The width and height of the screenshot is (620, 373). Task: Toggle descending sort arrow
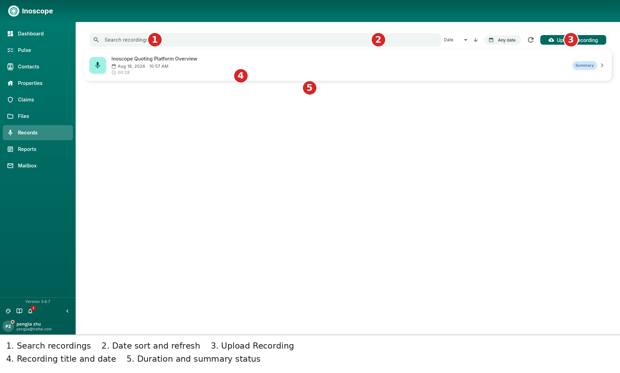(x=476, y=40)
